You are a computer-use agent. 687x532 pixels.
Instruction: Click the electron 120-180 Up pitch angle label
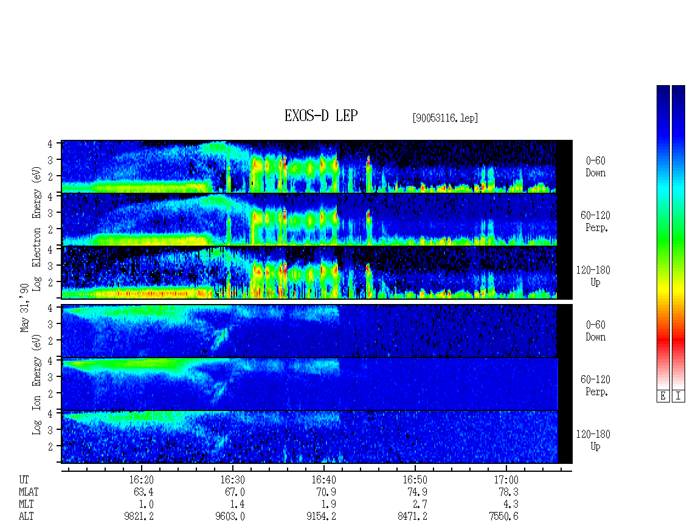point(593,276)
